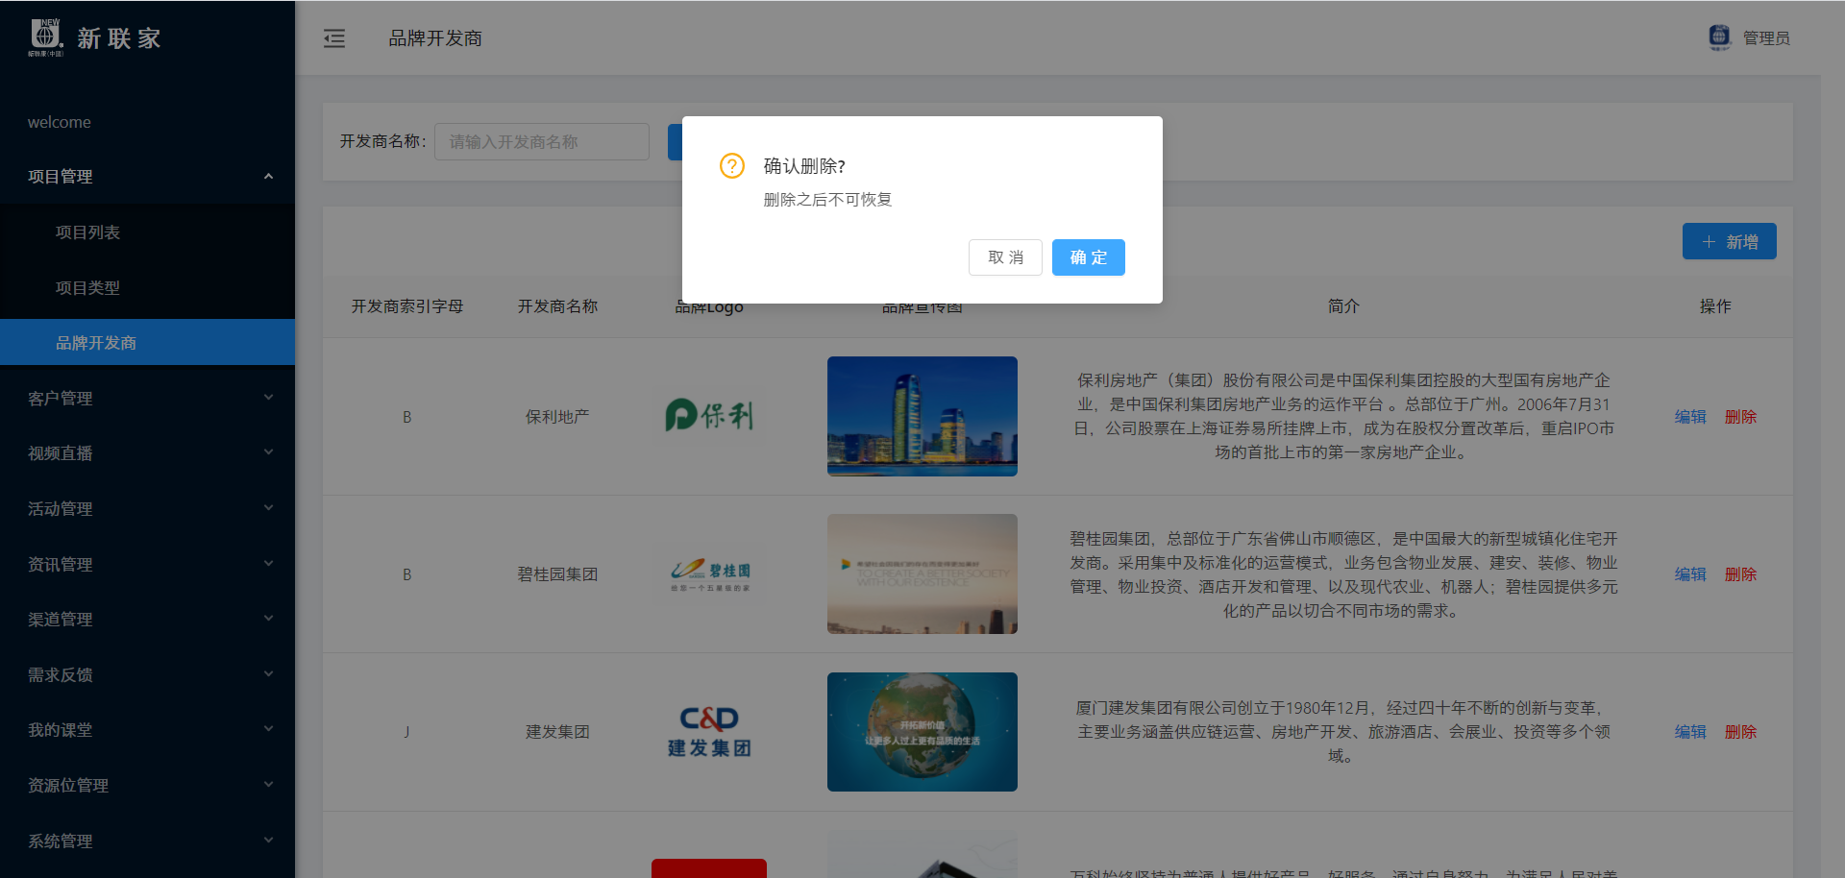Toggle the sidebar collapse icon
This screenshot has width=1845, height=878.
334,38
